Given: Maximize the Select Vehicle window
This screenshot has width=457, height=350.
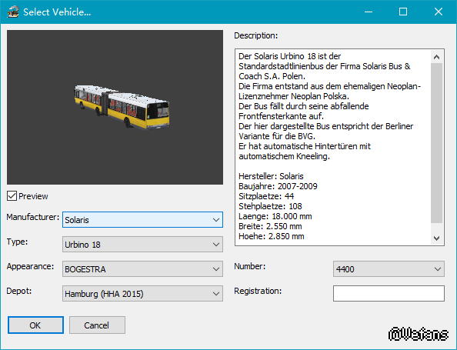Looking at the screenshot, I should pos(403,12).
